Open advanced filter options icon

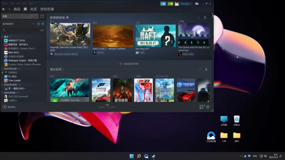[42, 30]
